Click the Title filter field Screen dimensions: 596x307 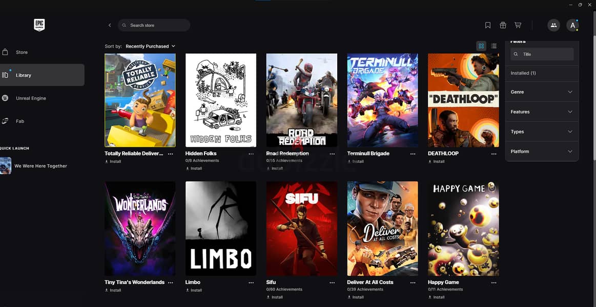tap(542, 54)
